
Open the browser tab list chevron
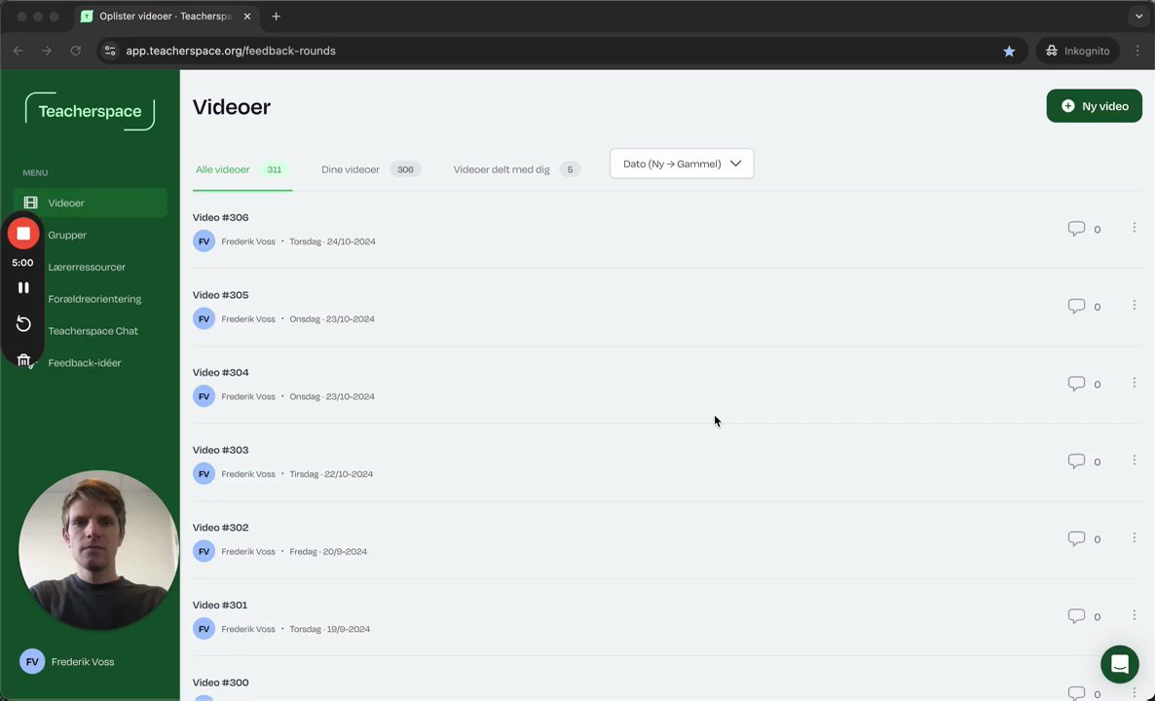point(1138,17)
